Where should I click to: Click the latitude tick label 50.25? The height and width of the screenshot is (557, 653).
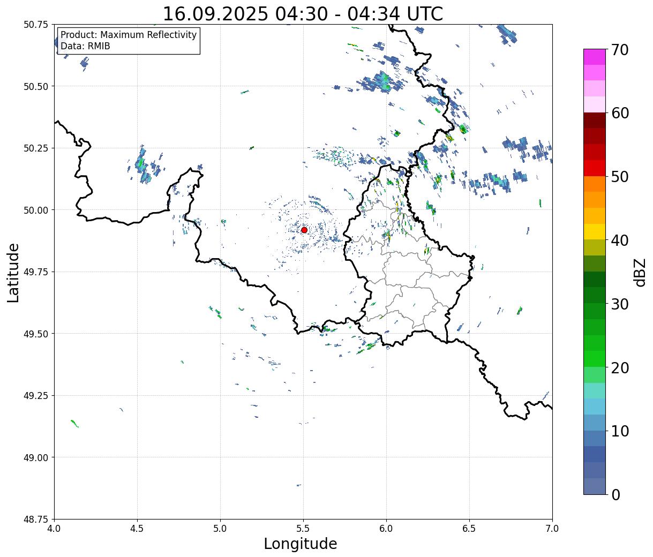(x=36, y=148)
